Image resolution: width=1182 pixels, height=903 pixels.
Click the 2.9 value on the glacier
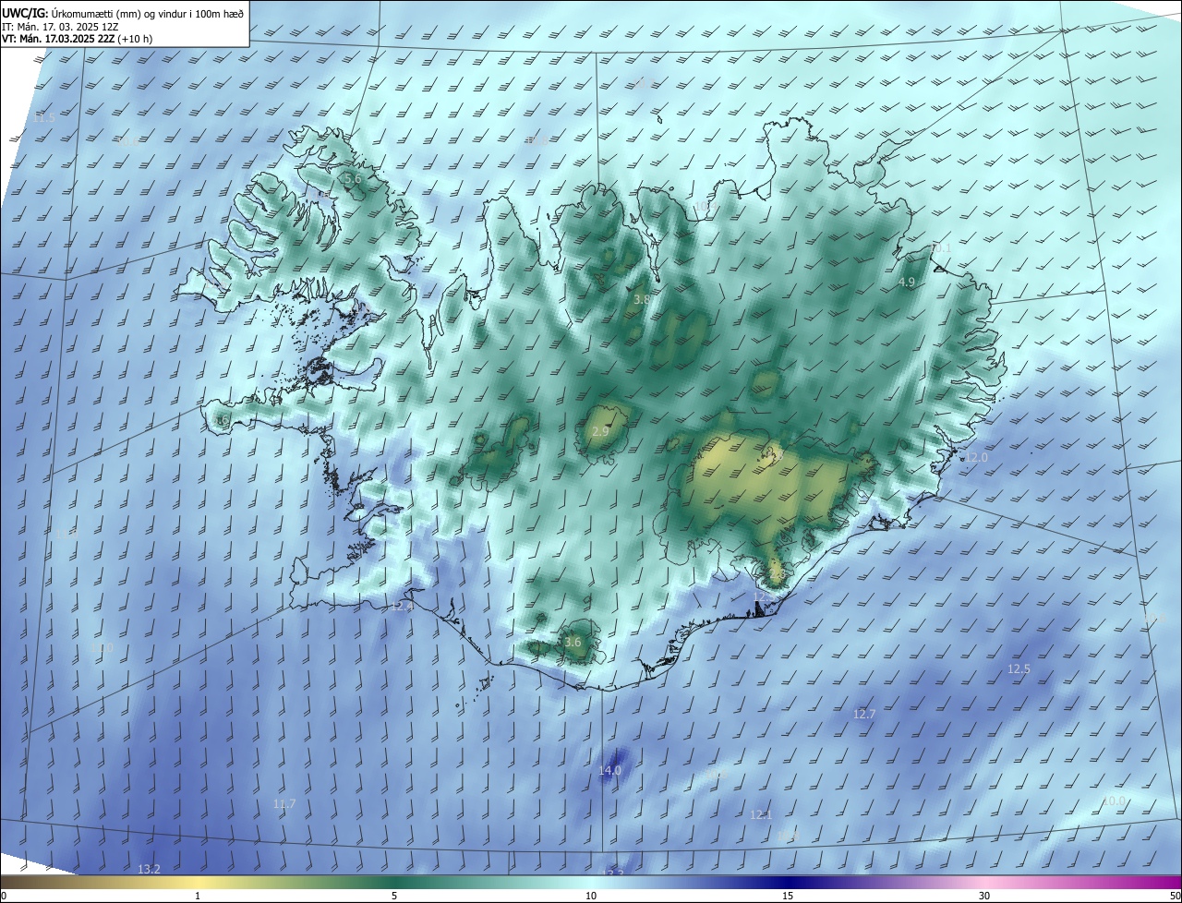coord(600,431)
